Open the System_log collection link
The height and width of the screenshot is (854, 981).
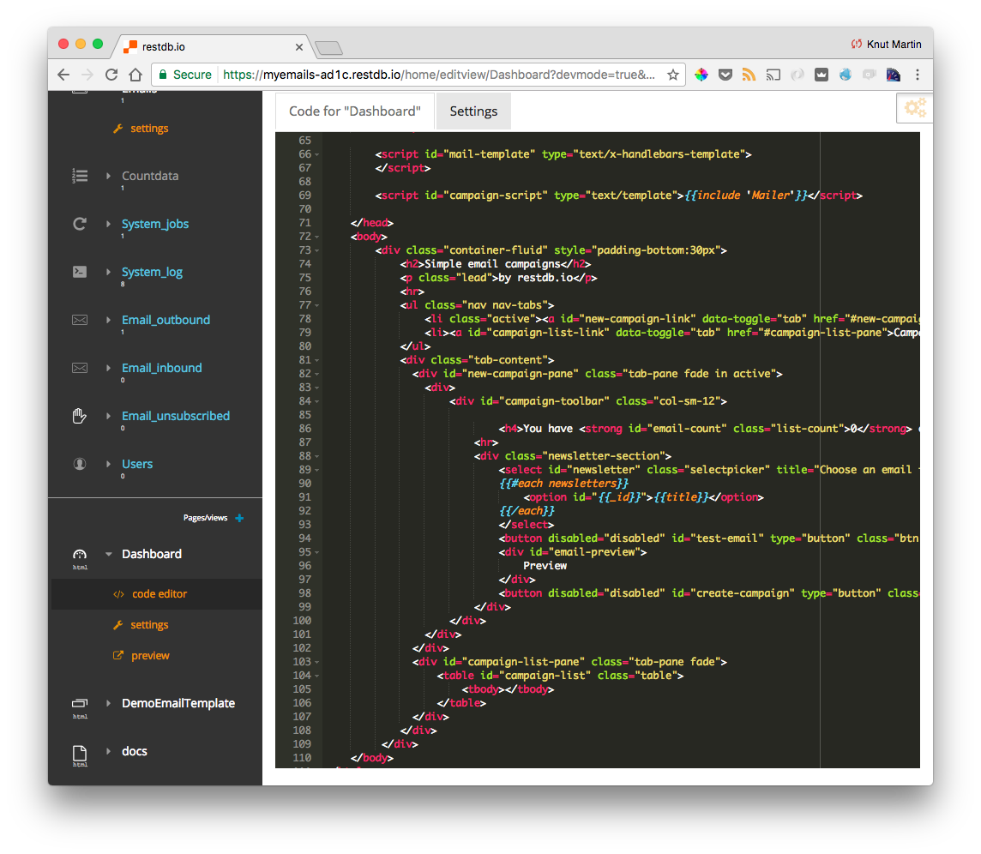point(152,272)
